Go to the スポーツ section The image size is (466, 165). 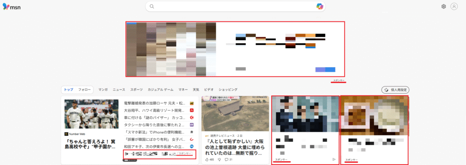click(x=136, y=90)
